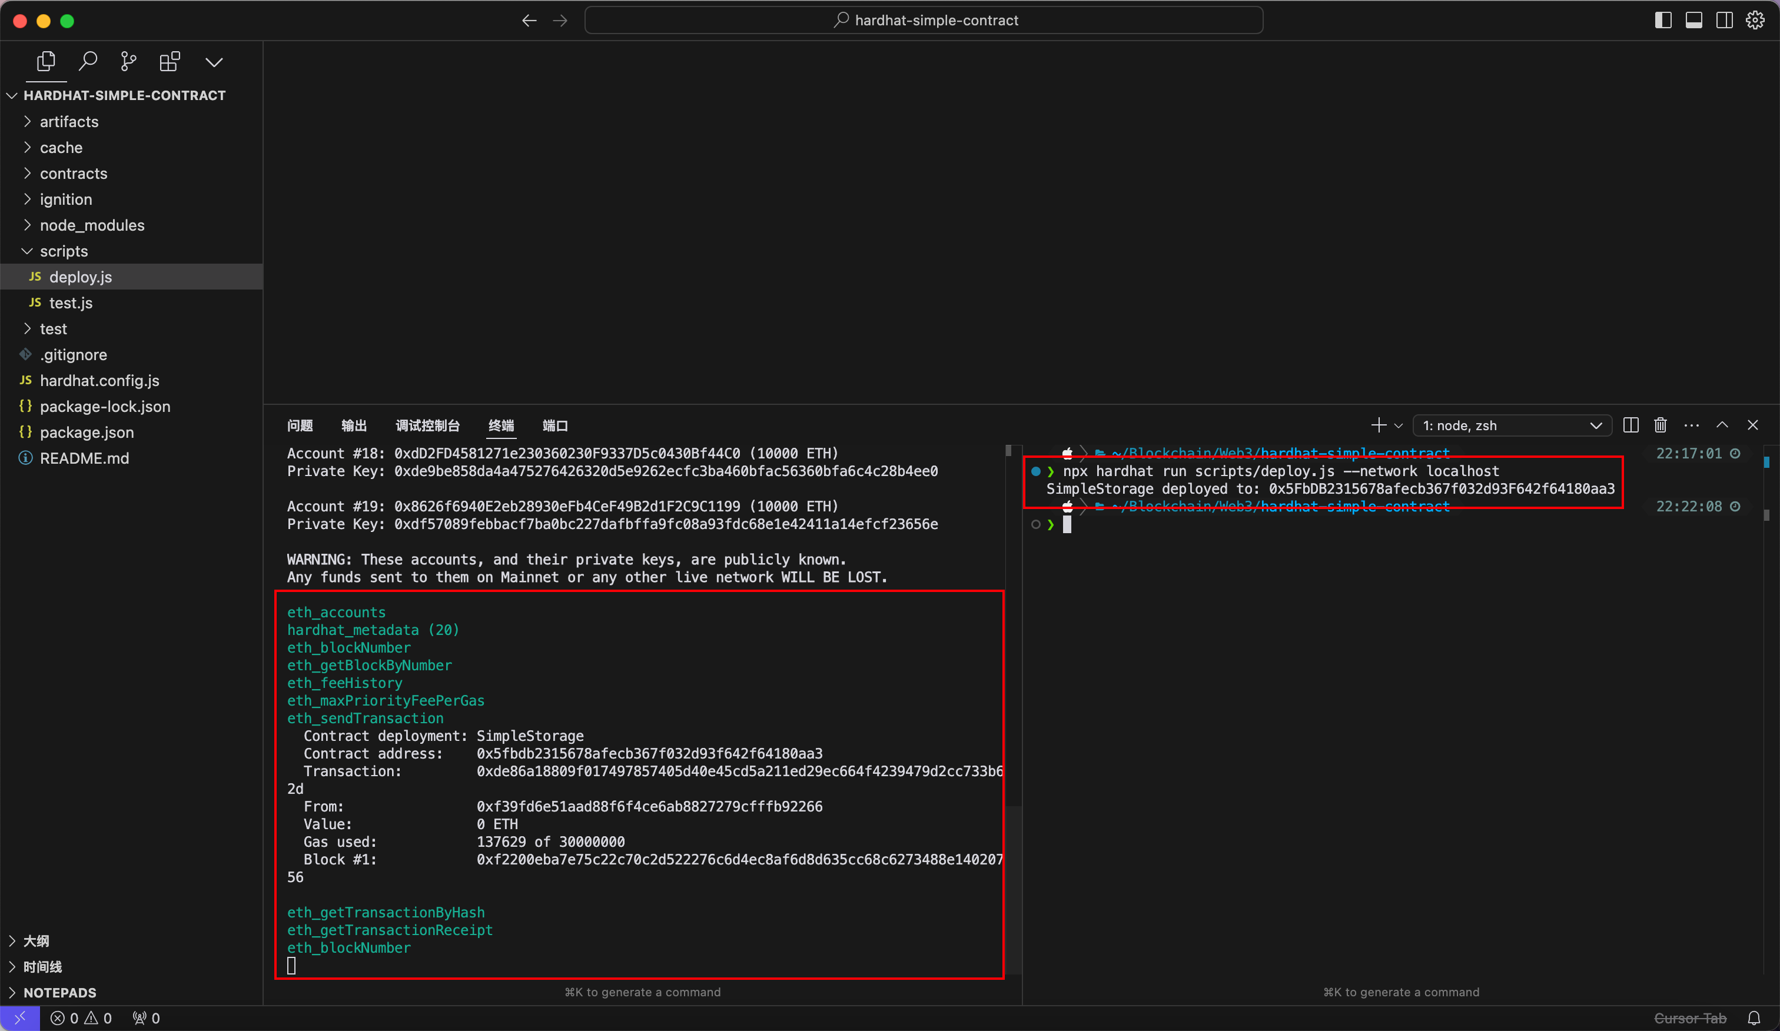
Task: Click the Contract address line in left terminal
Action: 563,753
